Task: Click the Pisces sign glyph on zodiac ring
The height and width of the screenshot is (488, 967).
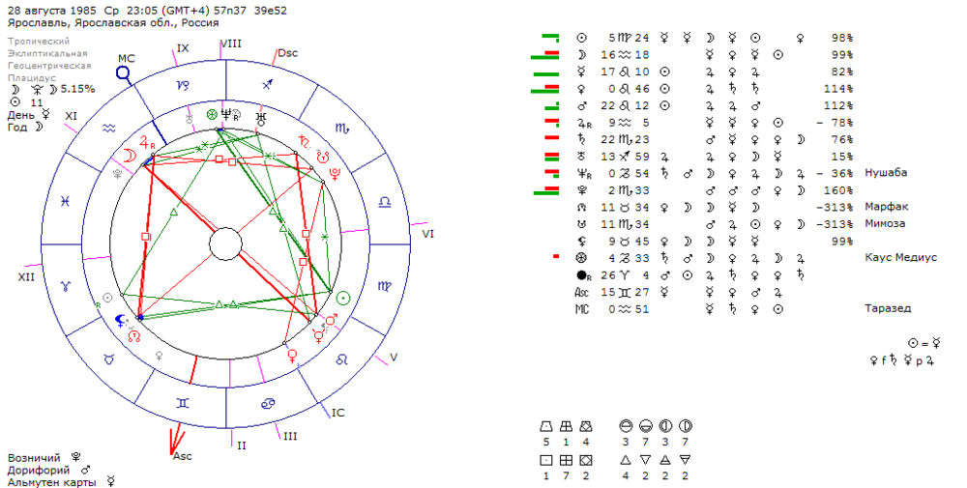Action: (x=66, y=202)
